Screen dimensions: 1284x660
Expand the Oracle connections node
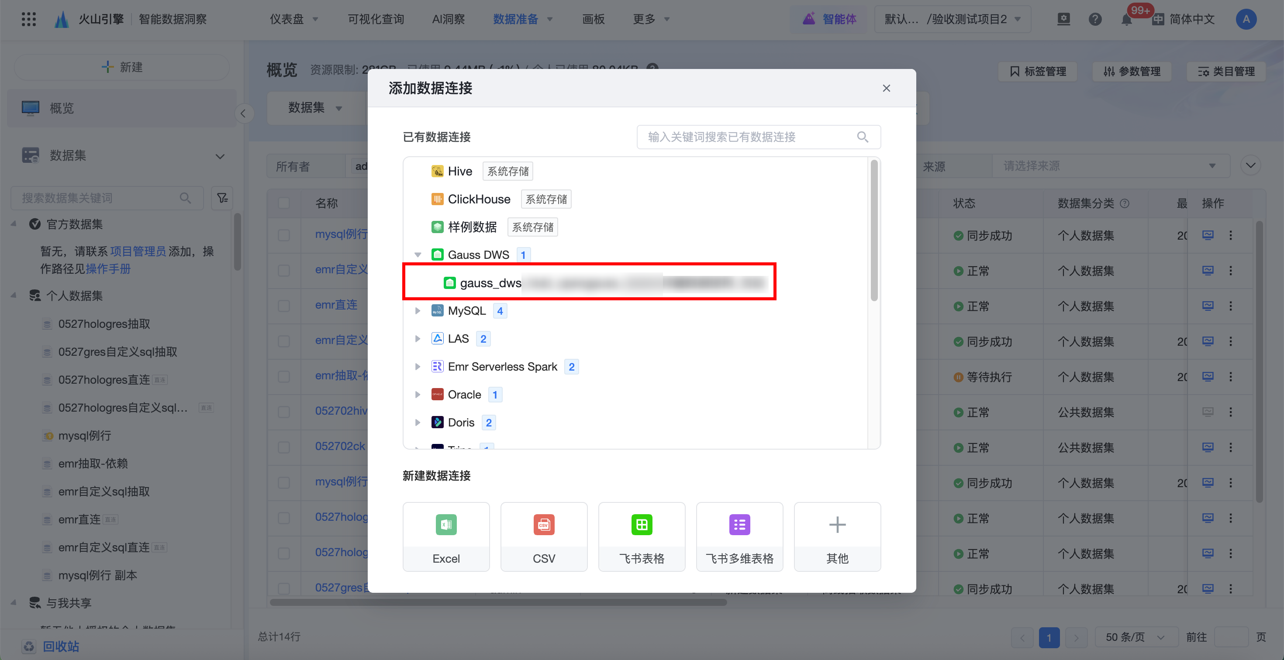pyautogui.click(x=418, y=395)
